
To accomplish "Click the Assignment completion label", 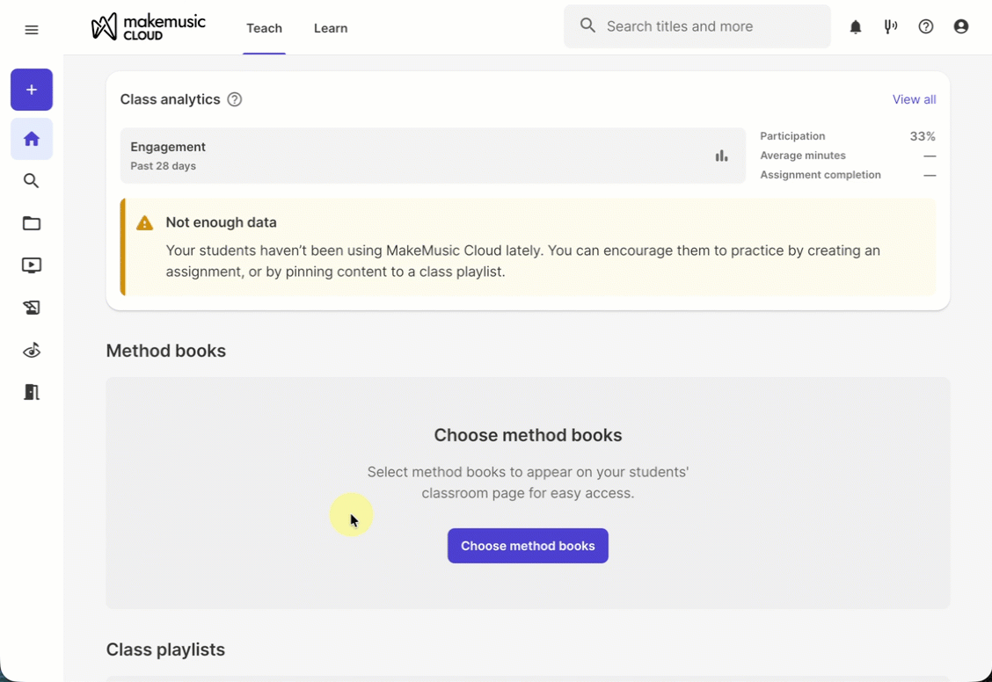I will pyautogui.click(x=821, y=175).
